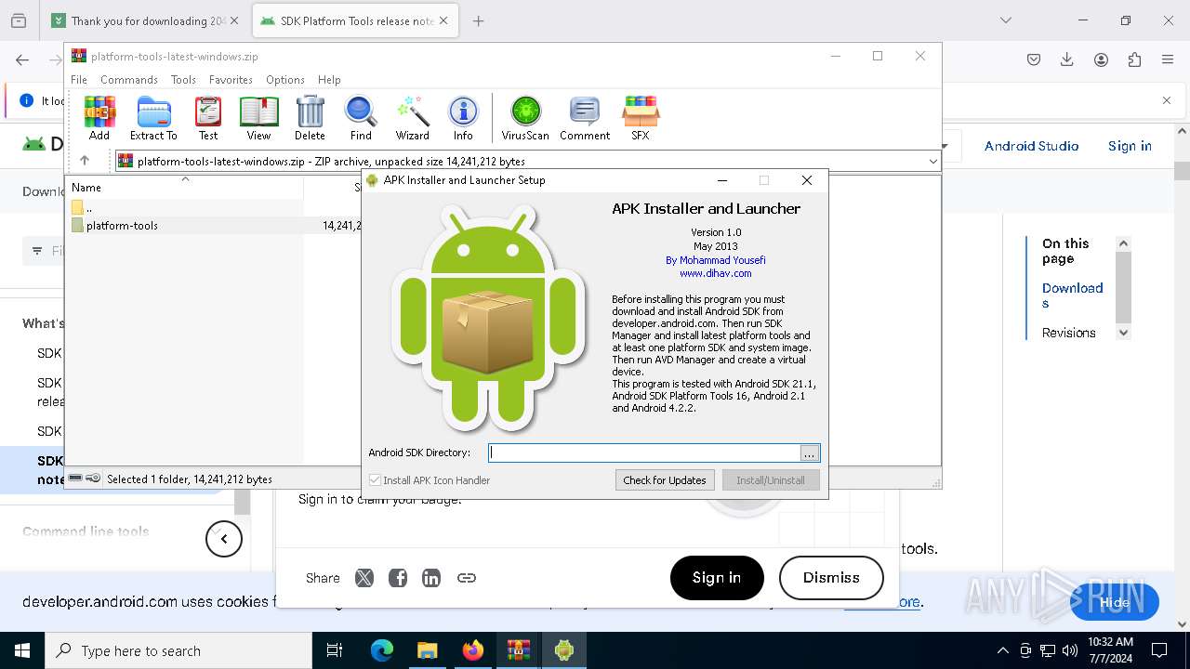Open Firefox downloads icon
The width and height of the screenshot is (1190, 669).
pos(1067,59)
